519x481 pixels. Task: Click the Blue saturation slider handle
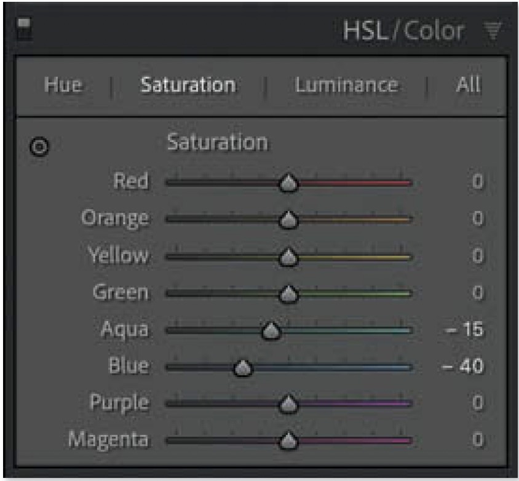pyautogui.click(x=244, y=368)
